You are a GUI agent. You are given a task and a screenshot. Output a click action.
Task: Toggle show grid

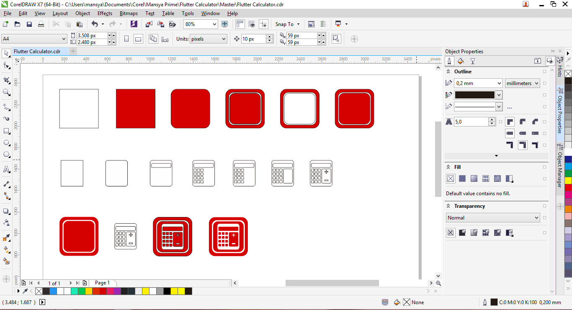pyautogui.click(x=252, y=24)
